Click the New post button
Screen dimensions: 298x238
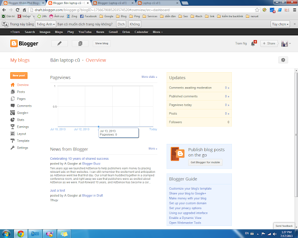point(19,75)
